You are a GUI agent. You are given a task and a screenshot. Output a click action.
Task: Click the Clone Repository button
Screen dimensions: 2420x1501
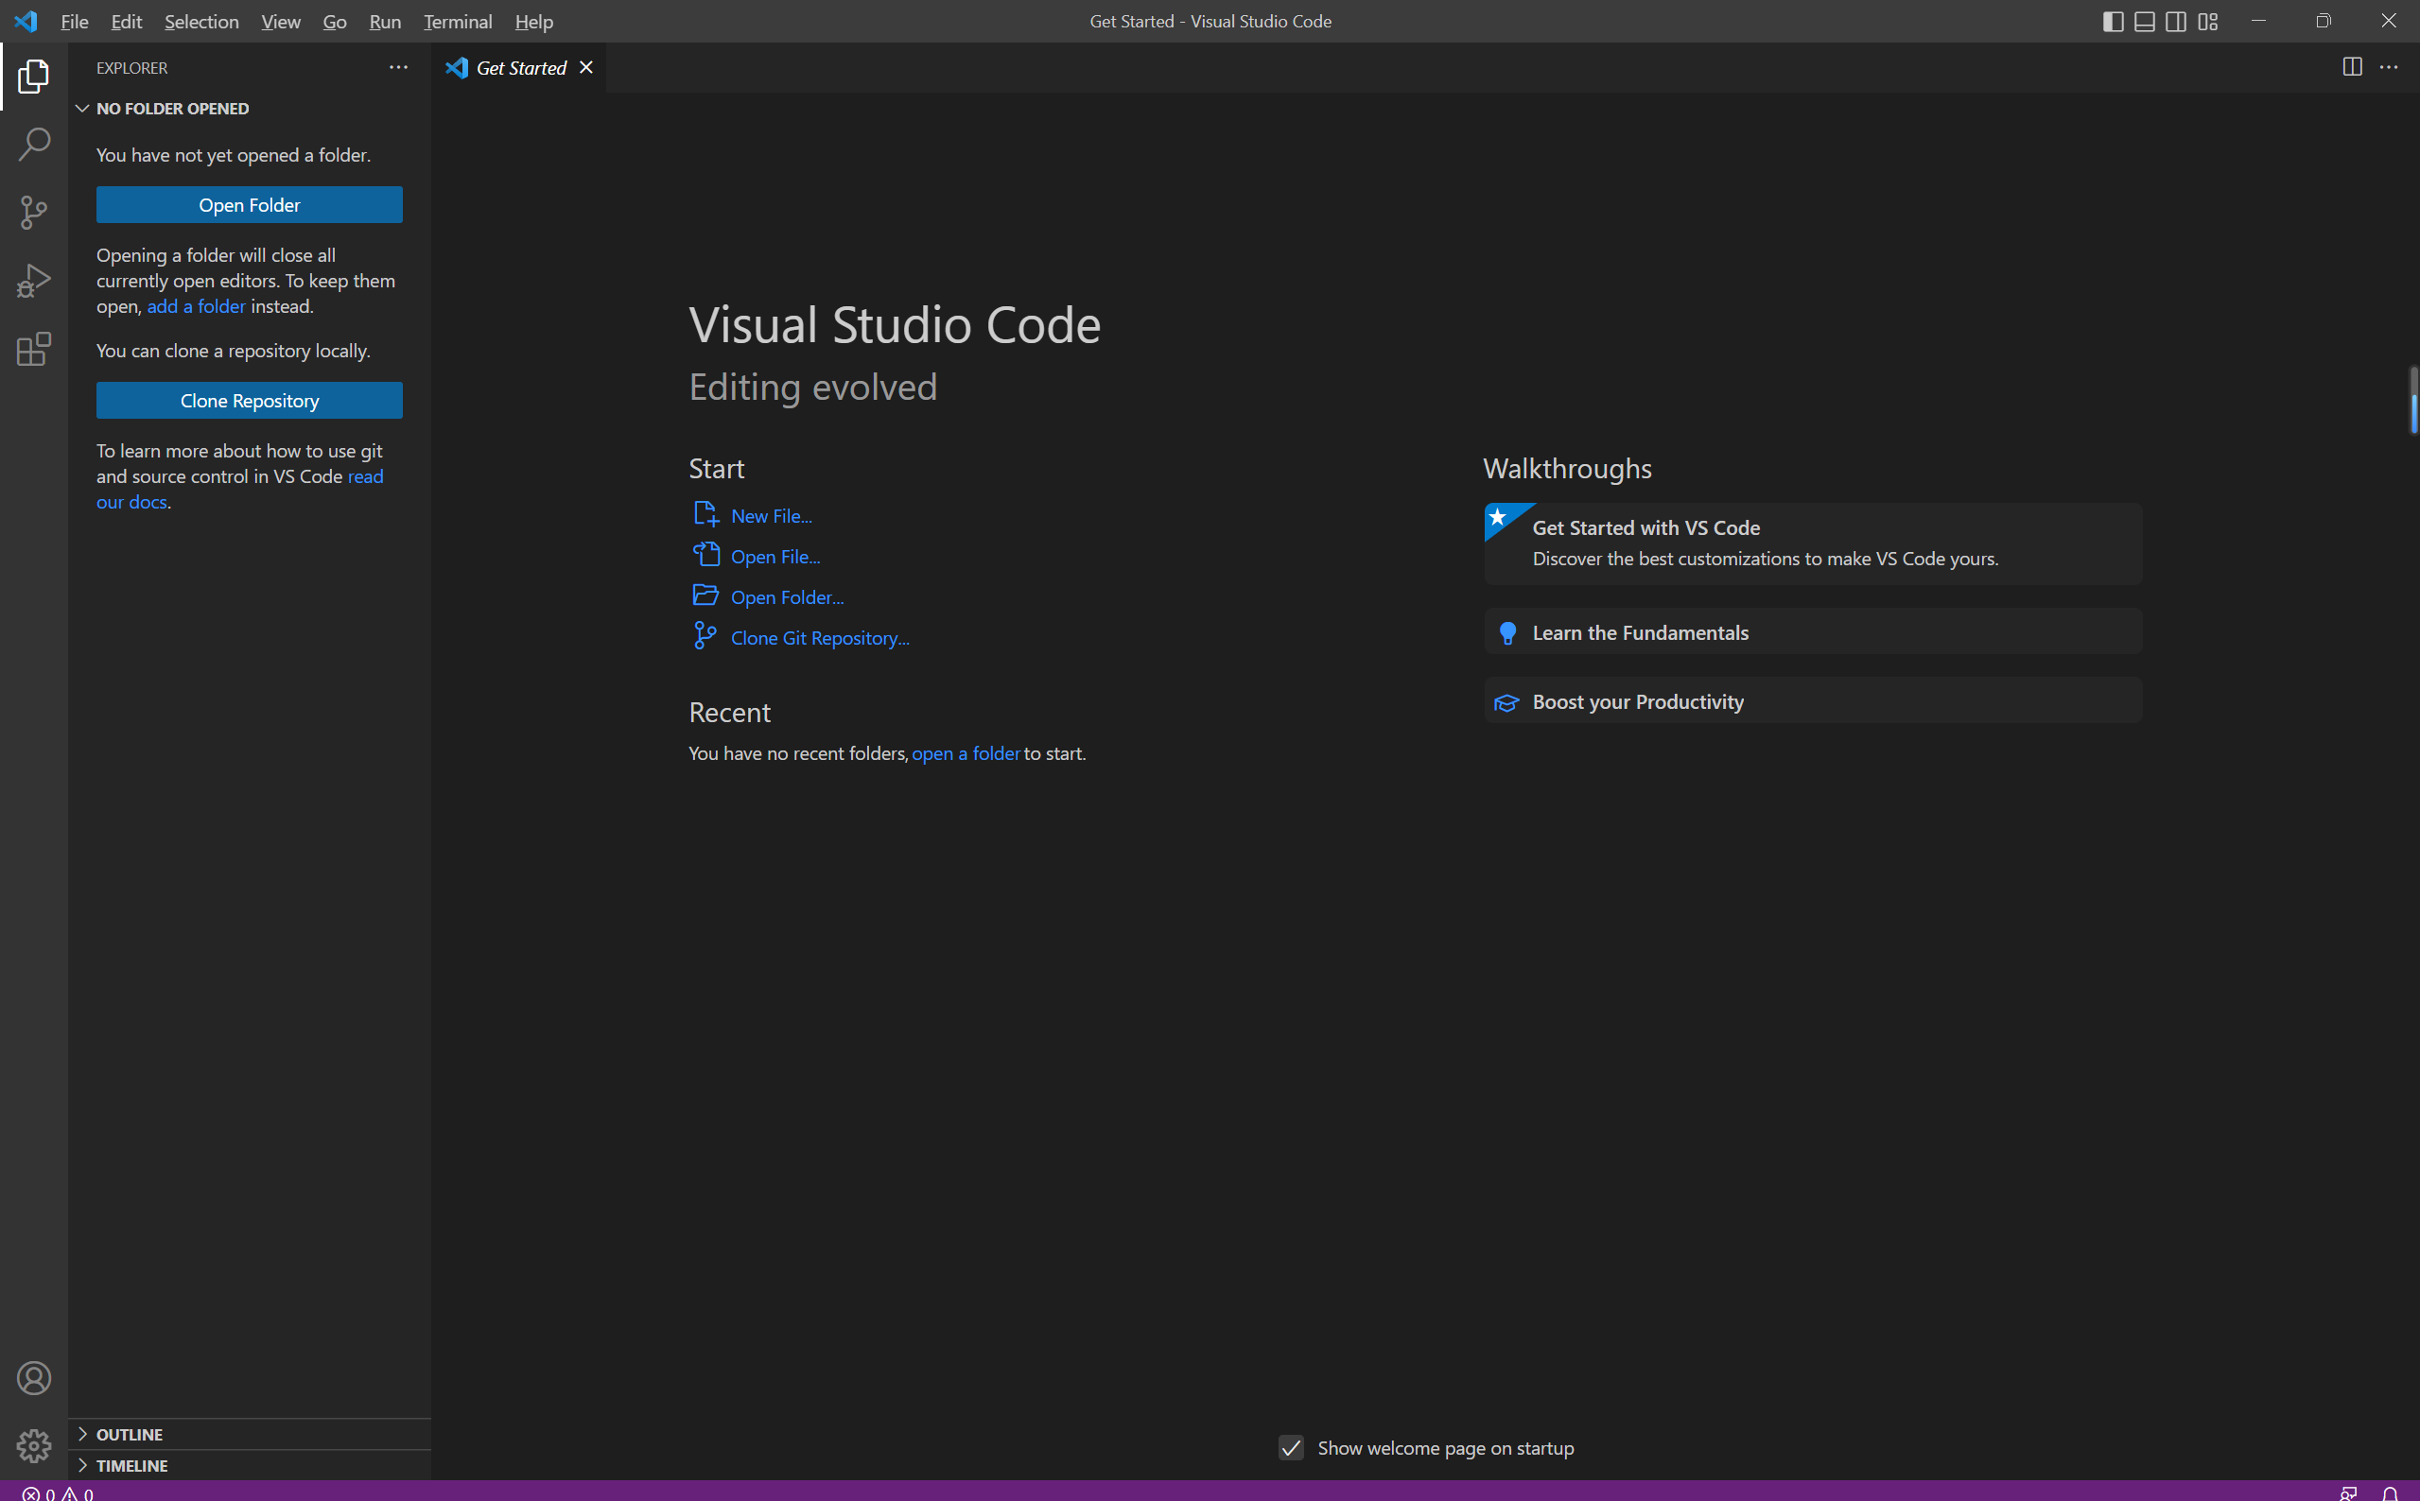click(x=250, y=401)
